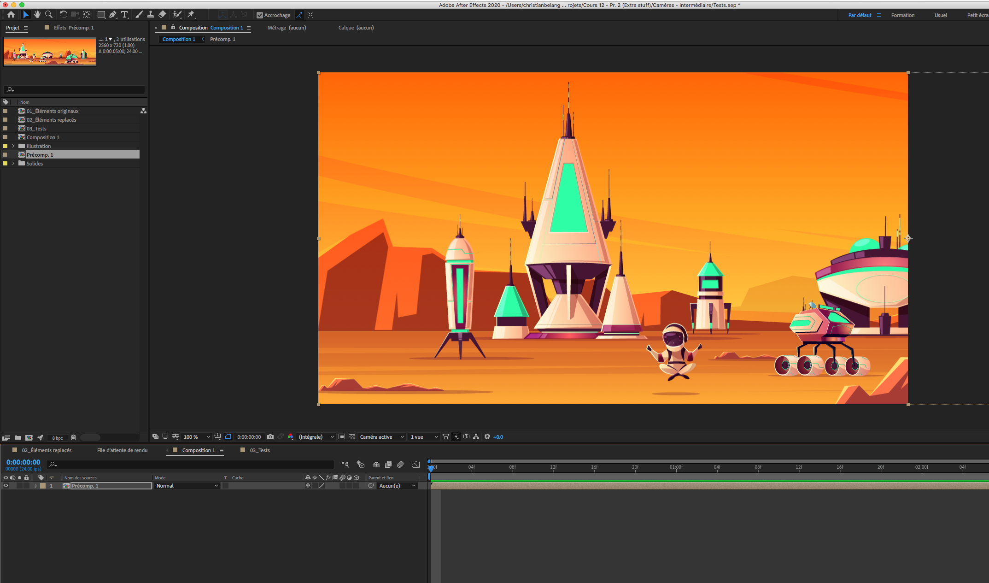
Task: Activate the Selection arrow tool
Action: [26, 15]
